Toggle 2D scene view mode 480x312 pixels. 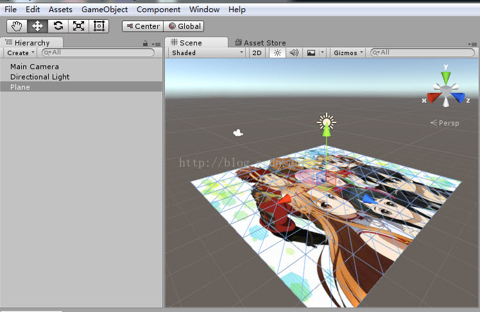[257, 53]
